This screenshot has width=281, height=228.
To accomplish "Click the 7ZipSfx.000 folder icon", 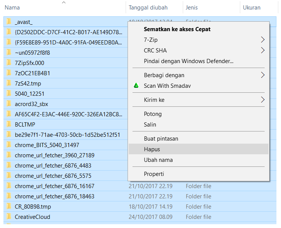I will tap(9, 63).
